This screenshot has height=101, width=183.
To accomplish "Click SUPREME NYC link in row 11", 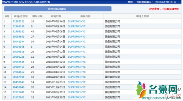I will point(77,72).
